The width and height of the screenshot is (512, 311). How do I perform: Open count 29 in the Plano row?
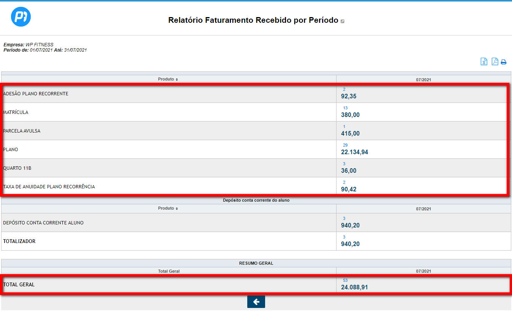pyautogui.click(x=345, y=145)
